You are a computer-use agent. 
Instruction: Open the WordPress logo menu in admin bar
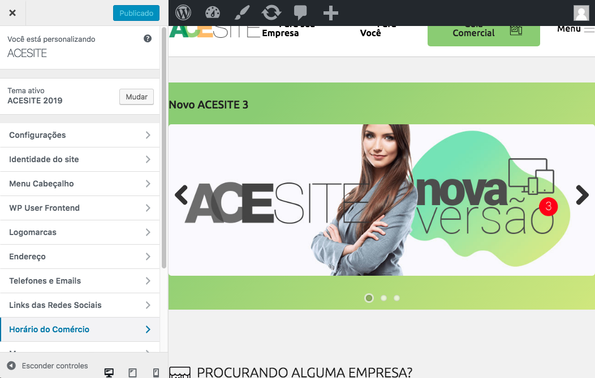183,13
